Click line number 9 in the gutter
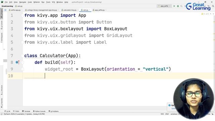The width and height of the screenshot is (215, 121). 12,69
